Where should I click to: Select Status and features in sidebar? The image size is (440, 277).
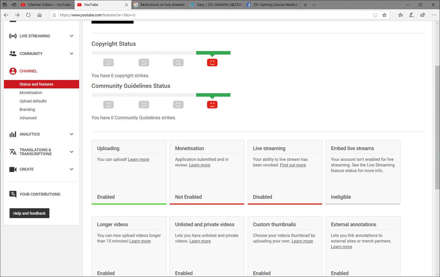41,84
